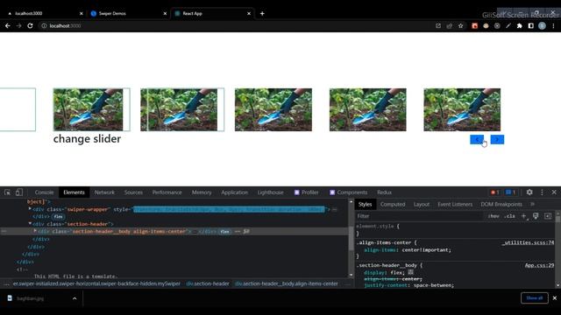Image resolution: width=561 pixels, height=315 pixels.
Task: Toggle flex badge on section-header__body row
Action: coord(224,231)
